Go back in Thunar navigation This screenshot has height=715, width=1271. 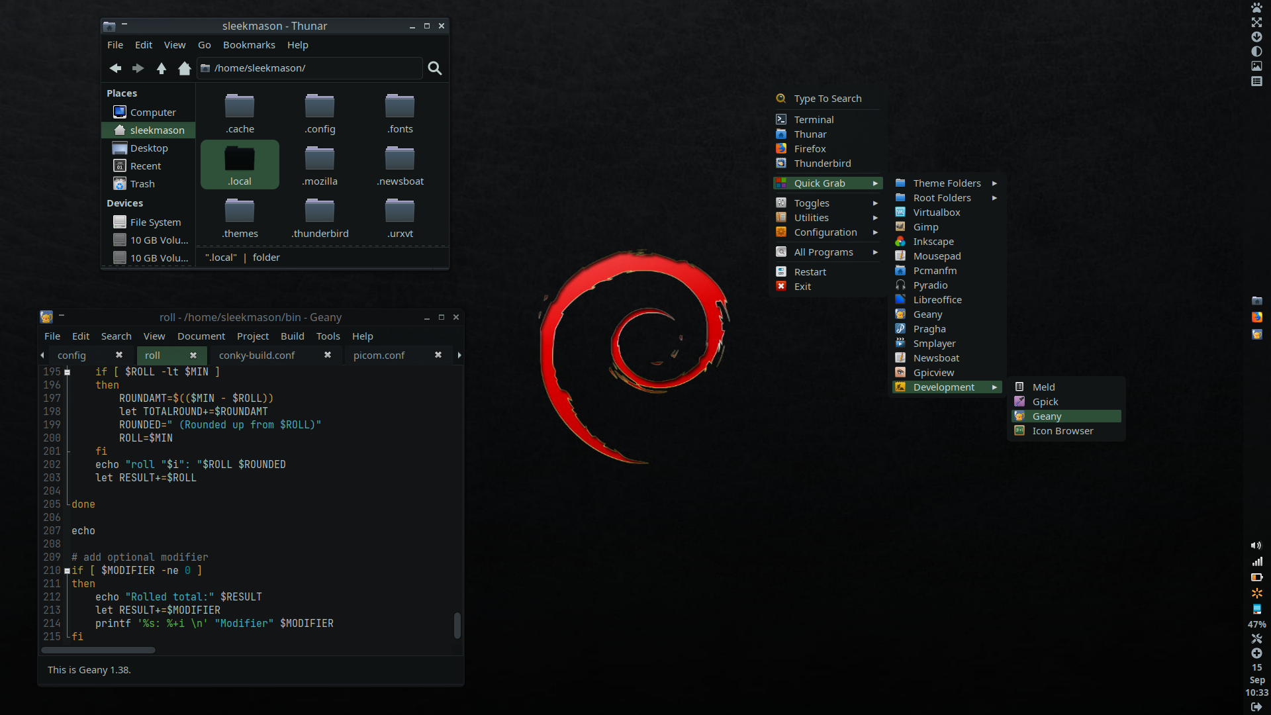[115, 68]
